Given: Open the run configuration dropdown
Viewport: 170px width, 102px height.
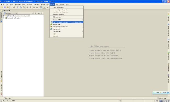Looking at the screenshot, I should point(44,8).
